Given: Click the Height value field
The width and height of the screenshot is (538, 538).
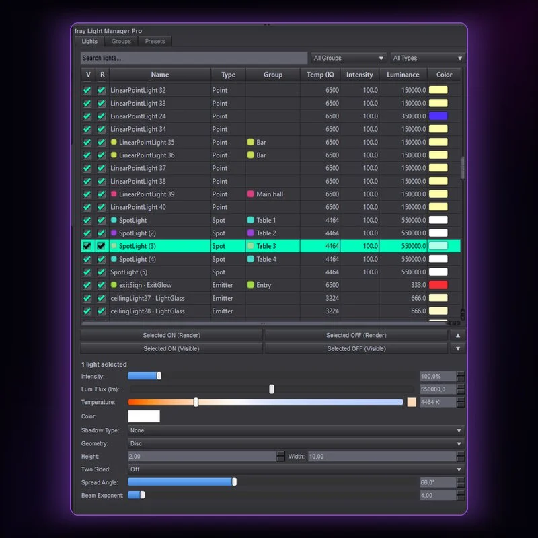Looking at the screenshot, I should [202, 457].
